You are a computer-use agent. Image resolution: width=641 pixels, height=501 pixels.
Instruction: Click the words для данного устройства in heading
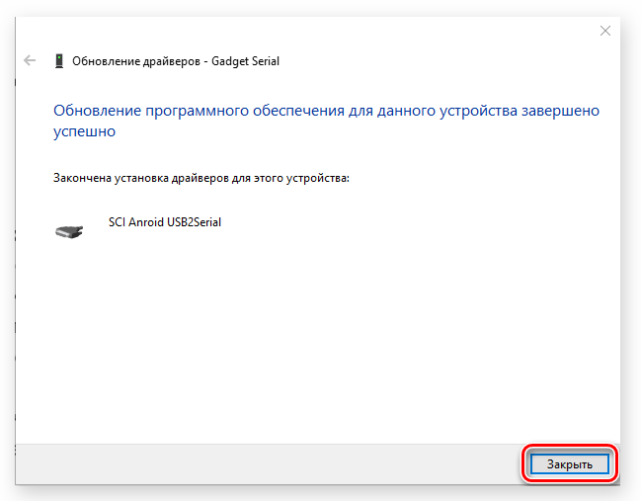tap(433, 111)
